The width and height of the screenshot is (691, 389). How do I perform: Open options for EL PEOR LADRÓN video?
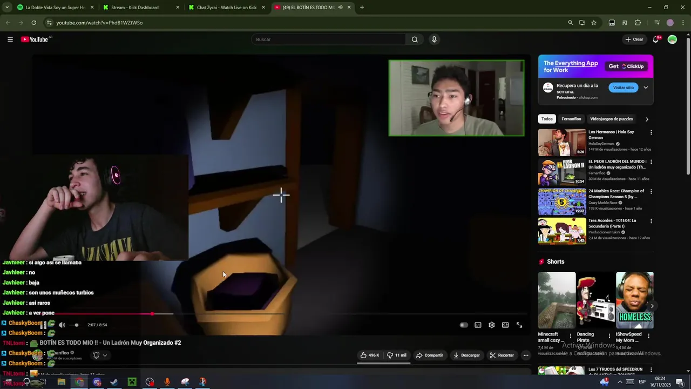[x=651, y=162]
